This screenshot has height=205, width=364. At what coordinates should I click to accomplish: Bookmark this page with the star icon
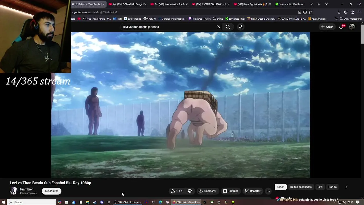[310, 12]
